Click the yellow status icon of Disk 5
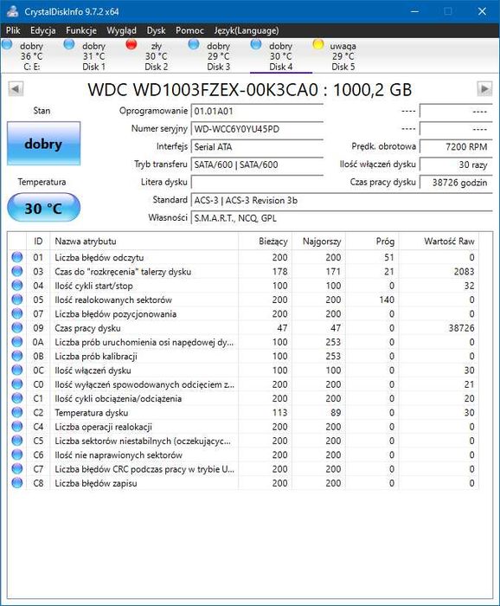This screenshot has width=500, height=606. [318, 44]
